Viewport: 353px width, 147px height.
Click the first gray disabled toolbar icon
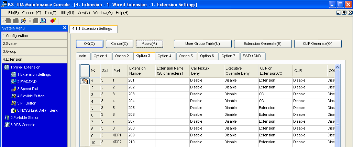(8, 21)
